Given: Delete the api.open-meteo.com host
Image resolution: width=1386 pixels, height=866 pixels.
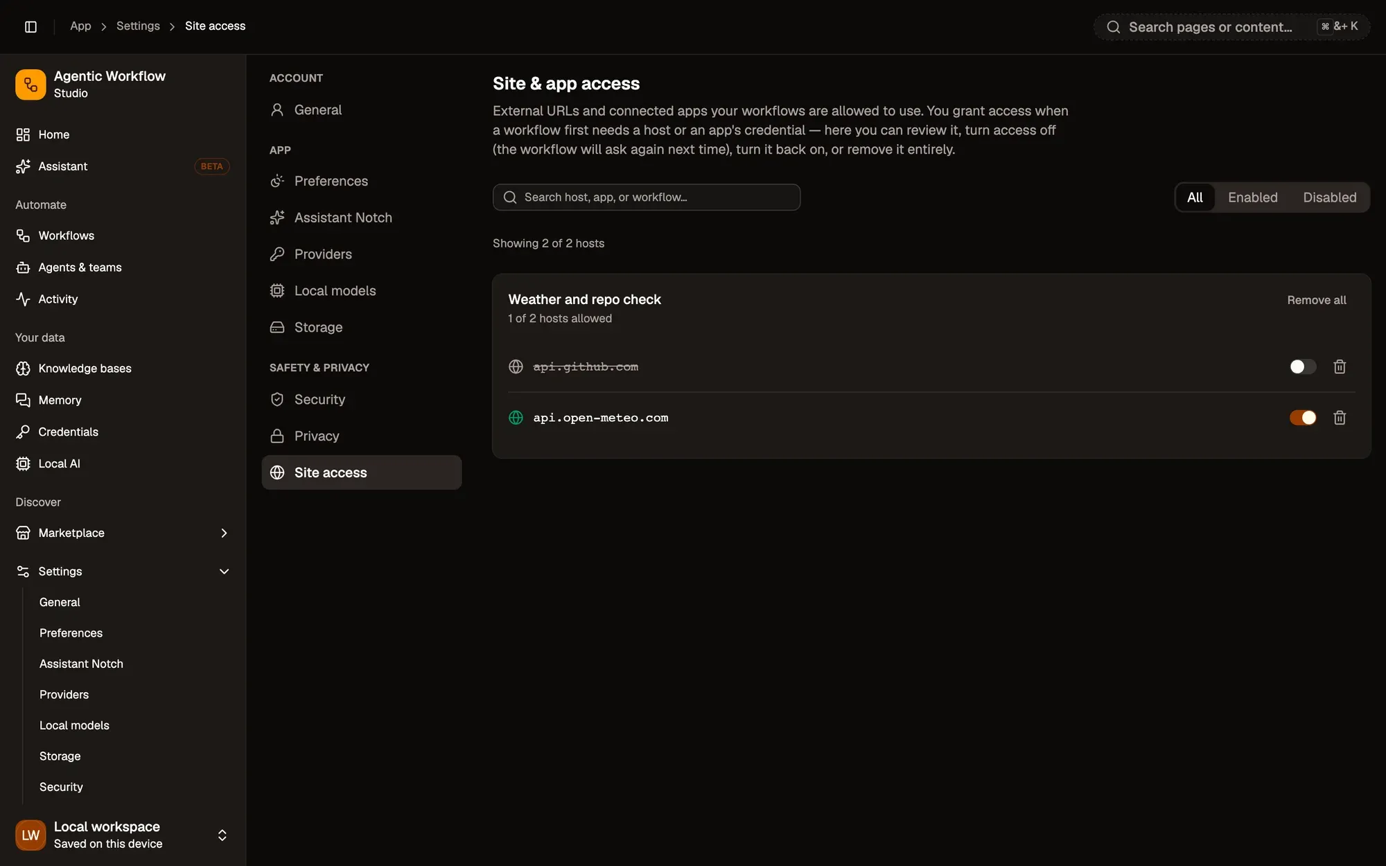Looking at the screenshot, I should [x=1340, y=418].
